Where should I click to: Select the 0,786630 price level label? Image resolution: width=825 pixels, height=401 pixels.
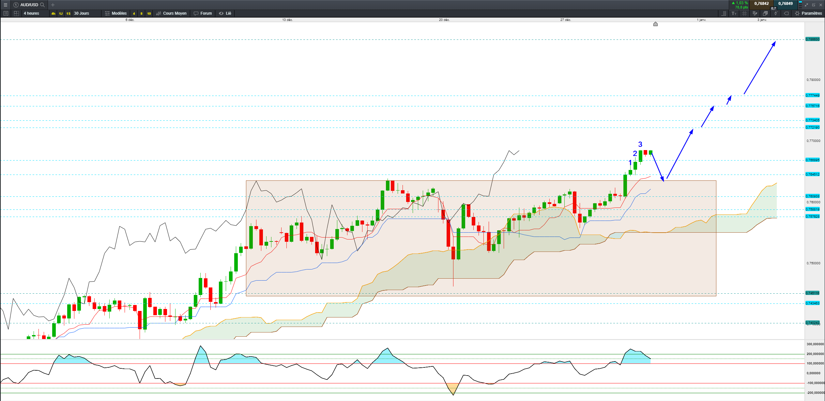click(813, 39)
